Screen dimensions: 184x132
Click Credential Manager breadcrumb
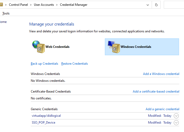[x=74, y=5]
